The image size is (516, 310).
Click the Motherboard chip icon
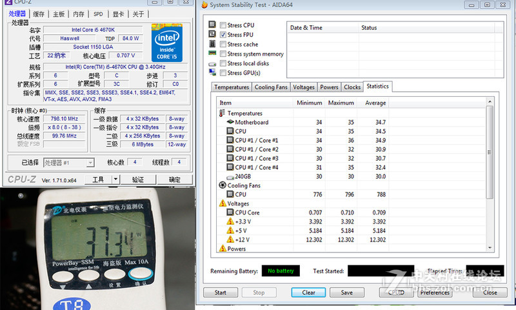(230, 122)
